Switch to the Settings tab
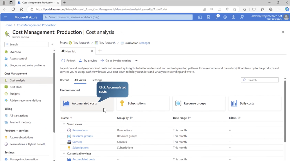The width and height of the screenshot is (290, 161). [97, 80]
